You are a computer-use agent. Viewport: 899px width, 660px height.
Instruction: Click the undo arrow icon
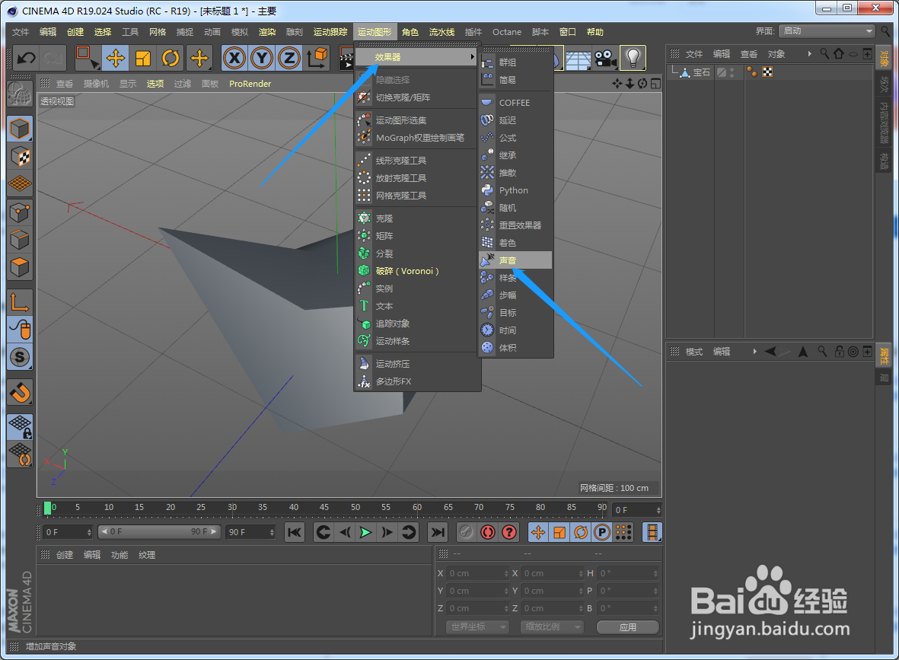coord(27,58)
